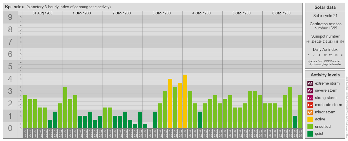Screen dimensions: 348x141
Task: Click the '6 Sep 1980' date header
Action: point(281,13)
